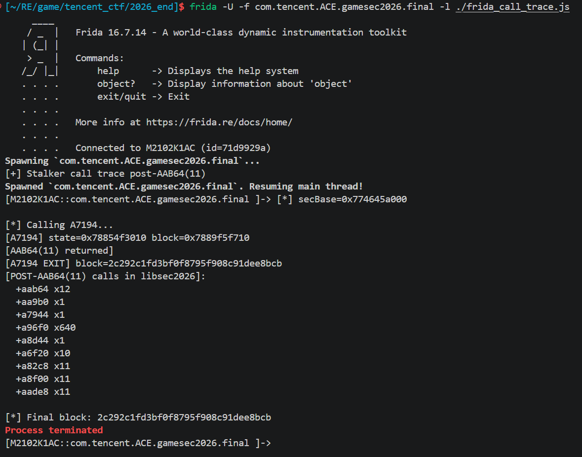Viewport: 582px width, 457px height.
Task: Click the "Stalker call trace post-AAB64(11)" line
Action: pos(105,174)
